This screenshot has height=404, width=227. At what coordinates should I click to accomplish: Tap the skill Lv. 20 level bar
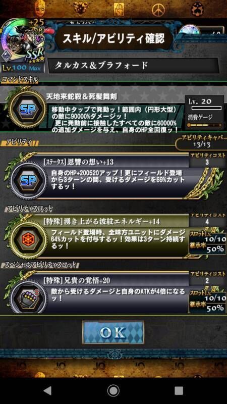coord(206,108)
